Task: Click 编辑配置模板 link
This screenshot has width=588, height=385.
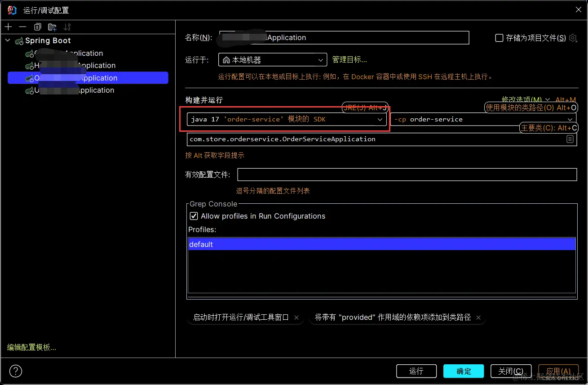Action: point(31,347)
